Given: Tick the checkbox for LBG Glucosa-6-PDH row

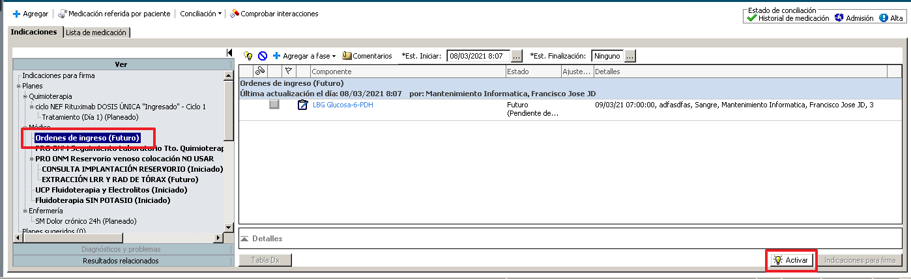Looking at the screenshot, I should [x=274, y=105].
